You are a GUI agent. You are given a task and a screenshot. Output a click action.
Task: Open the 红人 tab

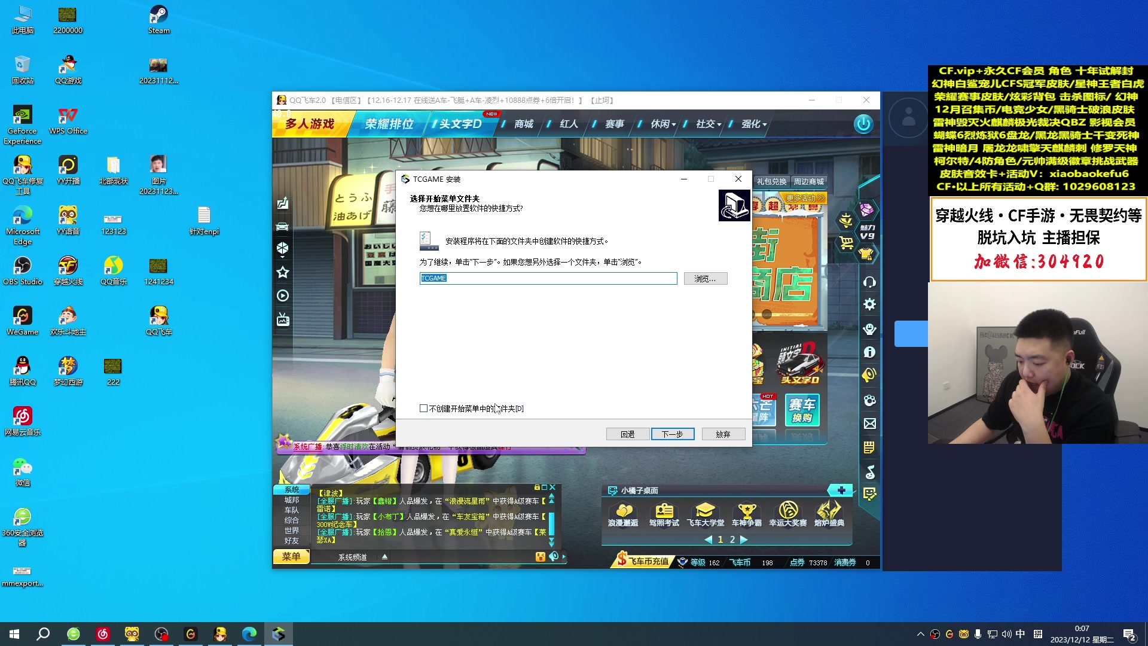569,124
